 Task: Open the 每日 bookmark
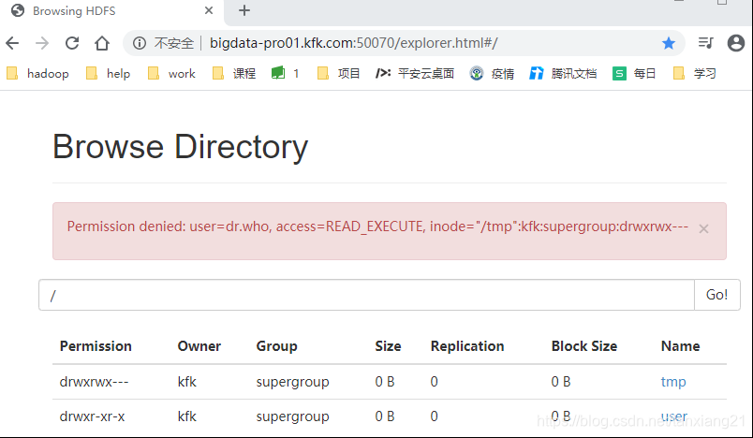(634, 73)
